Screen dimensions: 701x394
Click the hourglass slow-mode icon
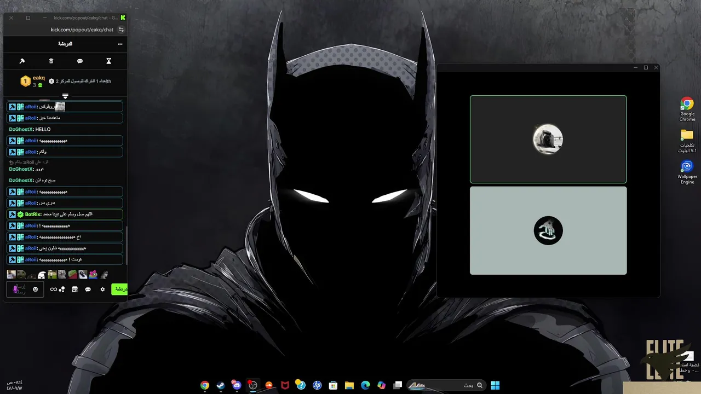[108, 61]
